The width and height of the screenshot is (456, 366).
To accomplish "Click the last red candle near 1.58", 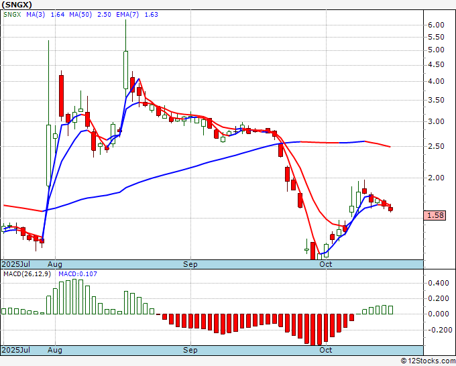I will (390, 208).
